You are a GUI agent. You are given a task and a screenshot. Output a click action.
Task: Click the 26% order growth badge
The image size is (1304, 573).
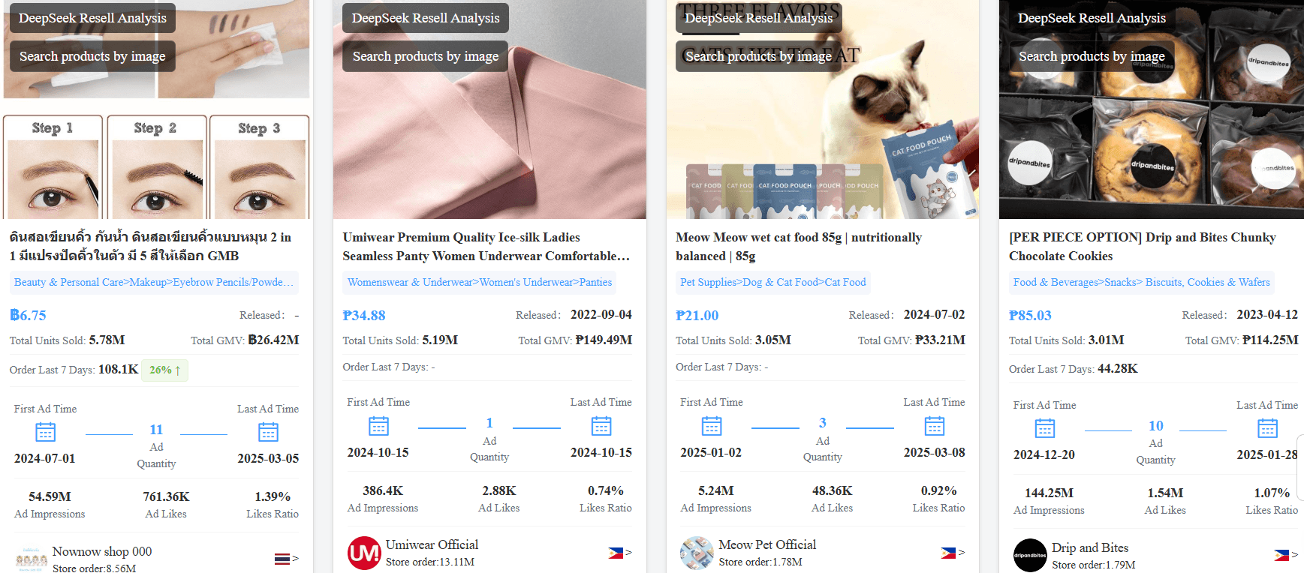[x=164, y=370]
